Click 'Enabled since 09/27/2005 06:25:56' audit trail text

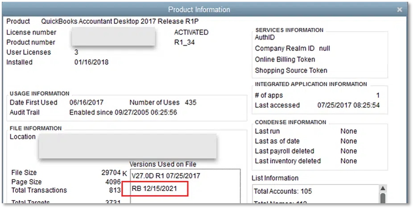[x=123, y=113]
